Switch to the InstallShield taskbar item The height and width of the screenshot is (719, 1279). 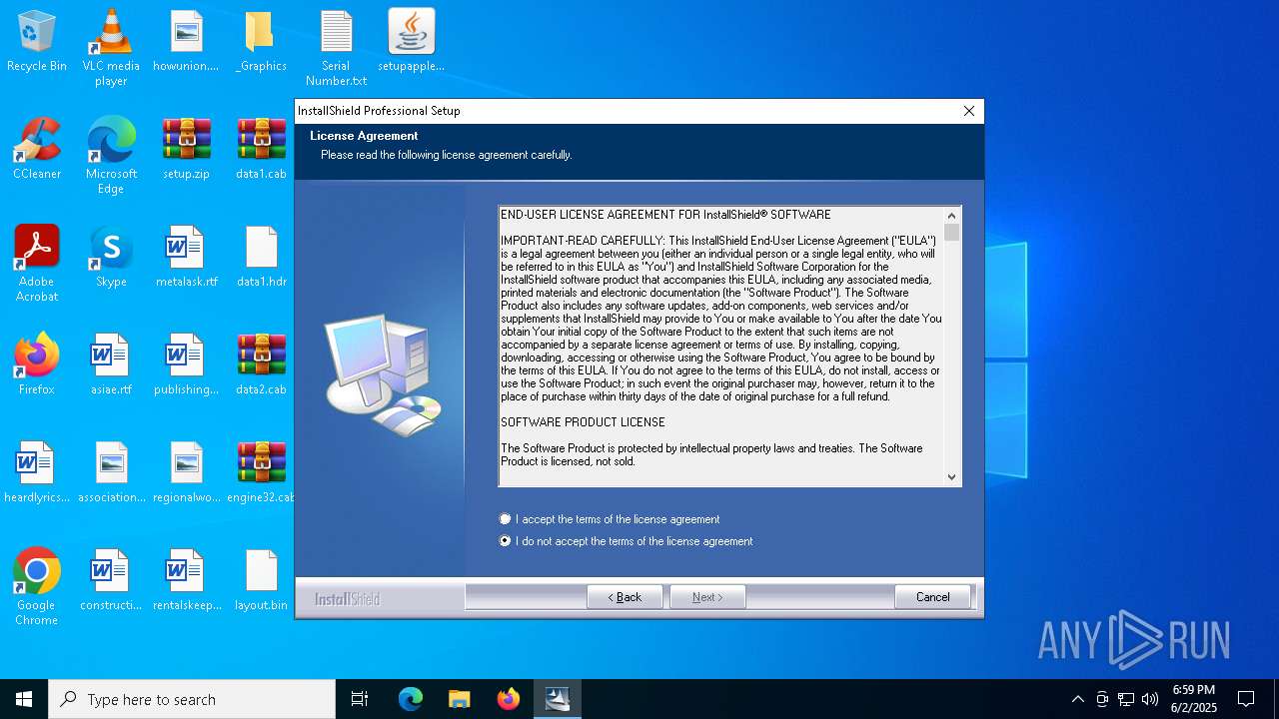(558, 699)
